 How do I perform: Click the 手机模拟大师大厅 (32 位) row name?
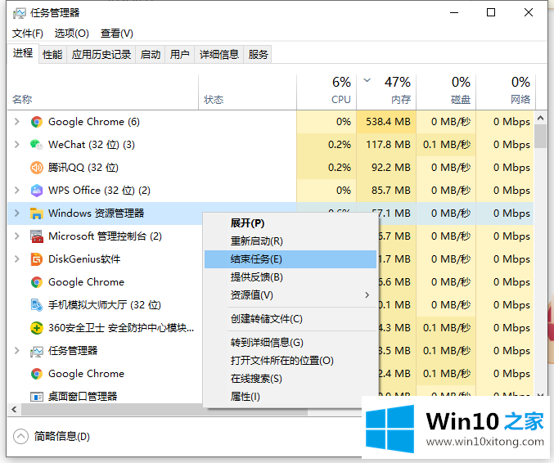(x=105, y=305)
